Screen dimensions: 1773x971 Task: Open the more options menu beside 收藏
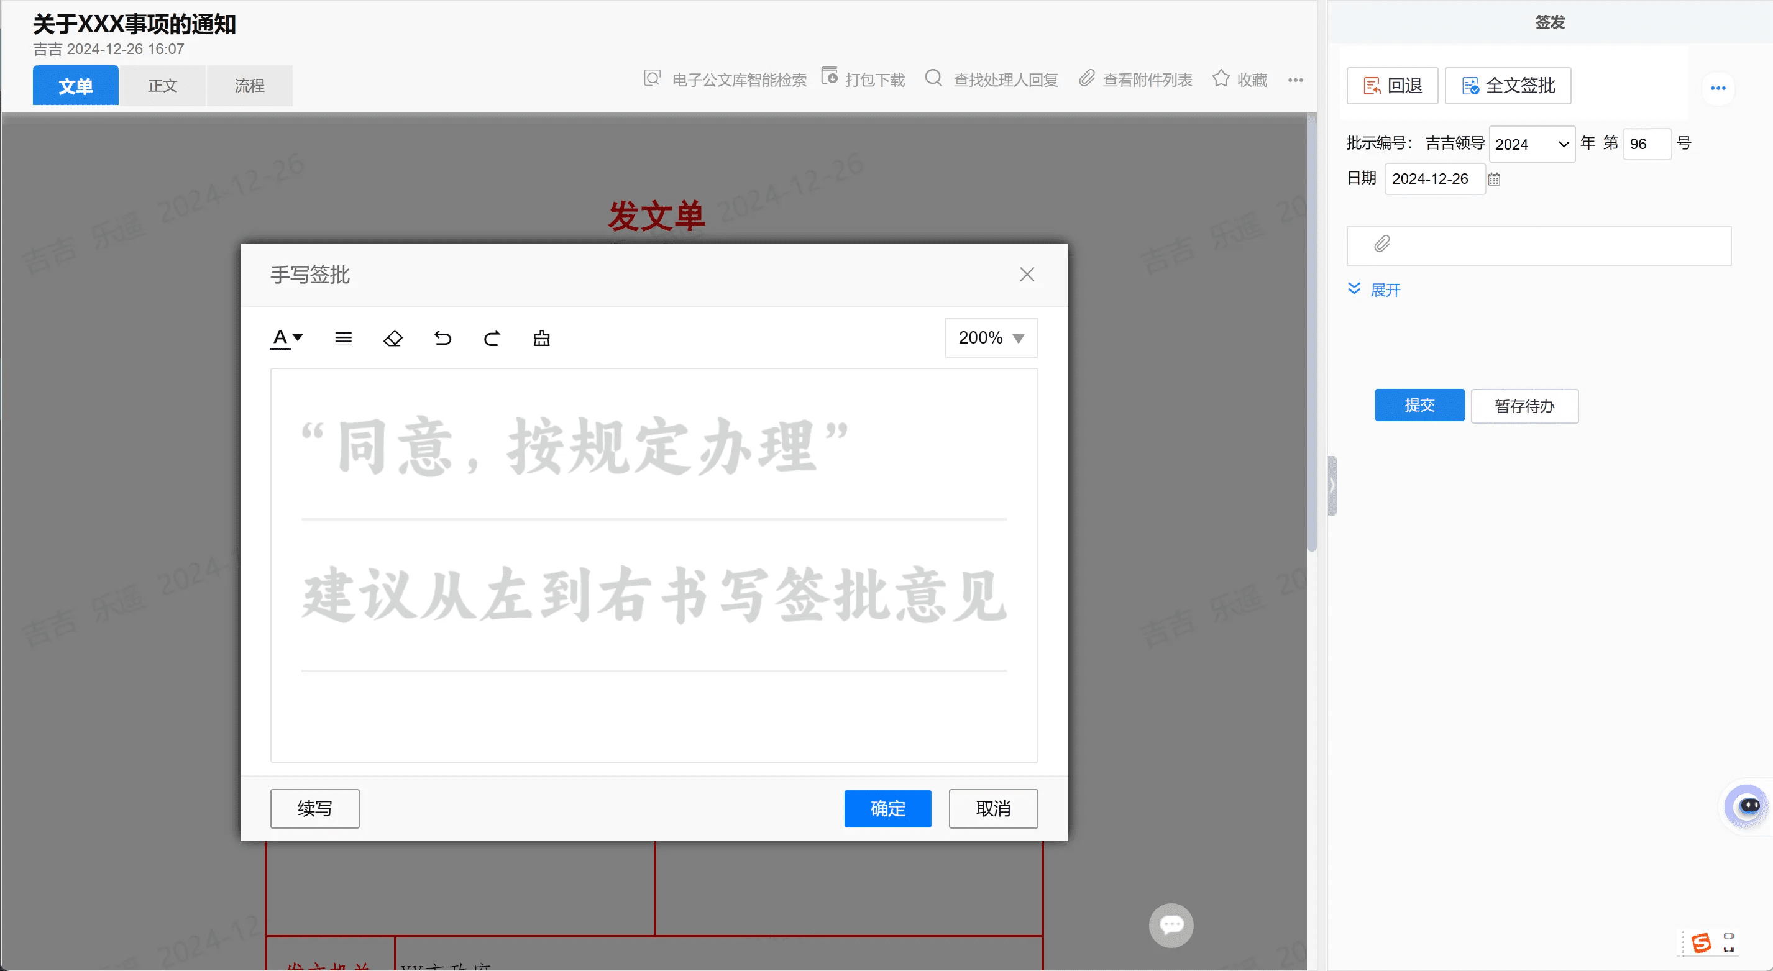[x=1295, y=80]
